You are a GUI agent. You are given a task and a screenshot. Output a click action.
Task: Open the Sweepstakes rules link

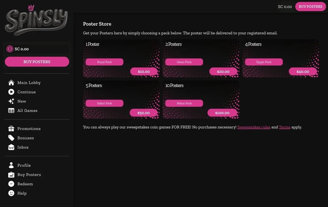[x=254, y=127]
